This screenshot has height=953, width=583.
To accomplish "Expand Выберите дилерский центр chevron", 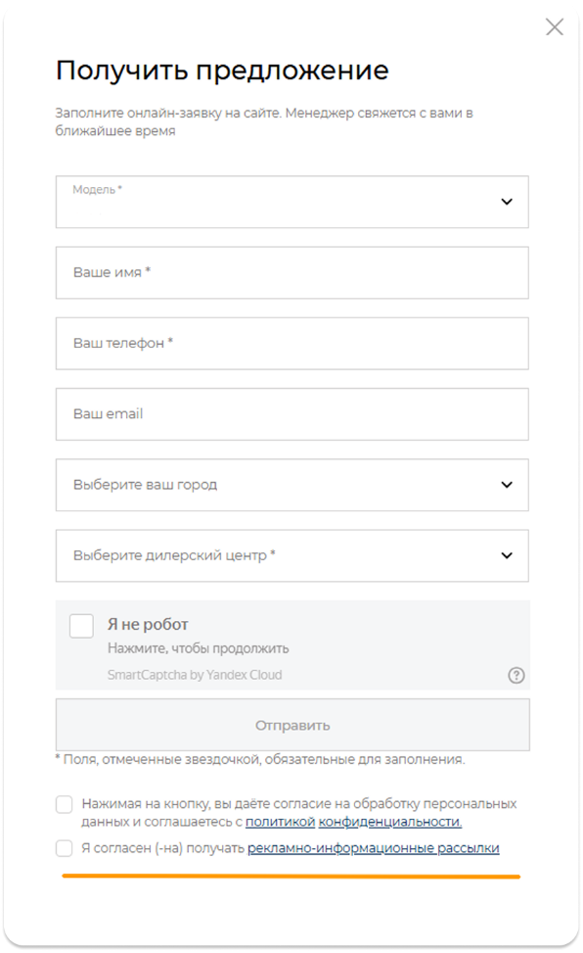I will pyautogui.click(x=507, y=555).
